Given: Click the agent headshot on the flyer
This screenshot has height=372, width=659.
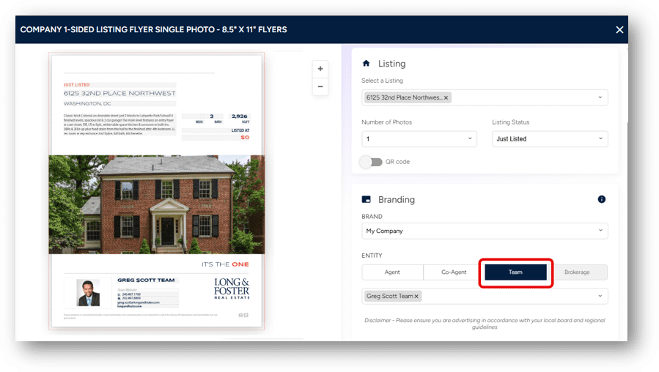Looking at the screenshot, I should point(88,293).
